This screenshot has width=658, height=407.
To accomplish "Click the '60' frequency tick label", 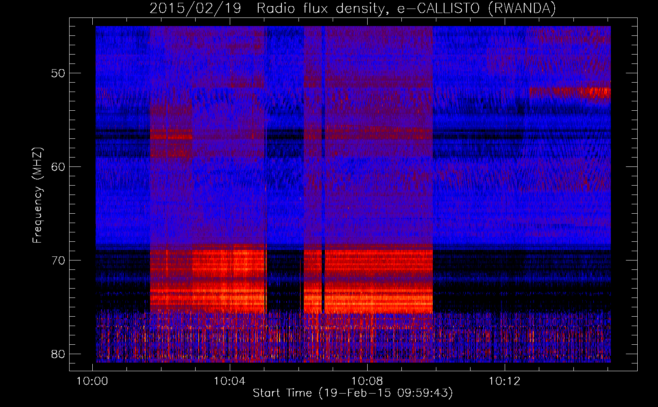I will pyautogui.click(x=59, y=167).
